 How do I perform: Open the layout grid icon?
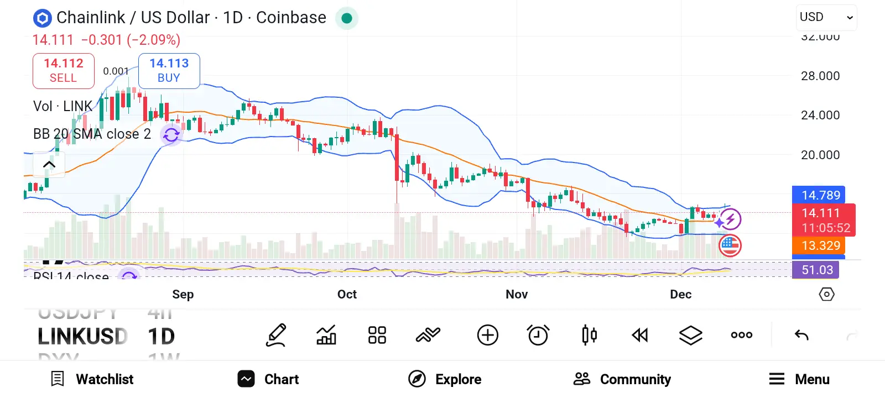pyautogui.click(x=377, y=335)
